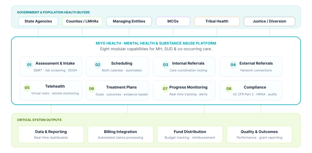This screenshot has height=153, width=312.
Task: Click the 06 badge beside Treatment Plans
Action: click(x=91, y=89)
